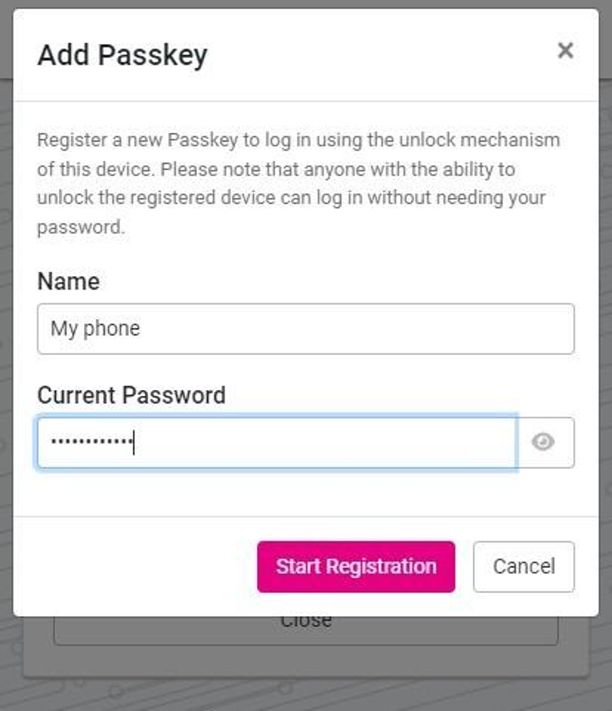Image resolution: width=612 pixels, height=711 pixels.
Task: Reveal the password using the eye icon
Action: [543, 442]
